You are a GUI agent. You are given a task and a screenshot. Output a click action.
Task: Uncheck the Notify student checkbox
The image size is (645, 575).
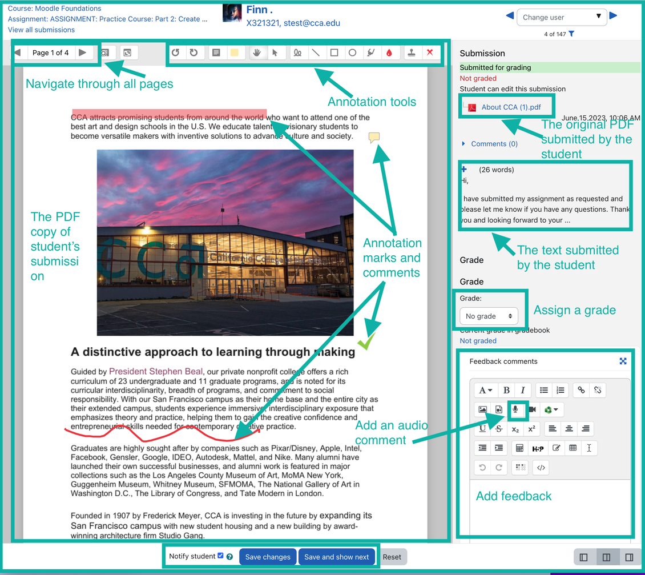tap(220, 556)
